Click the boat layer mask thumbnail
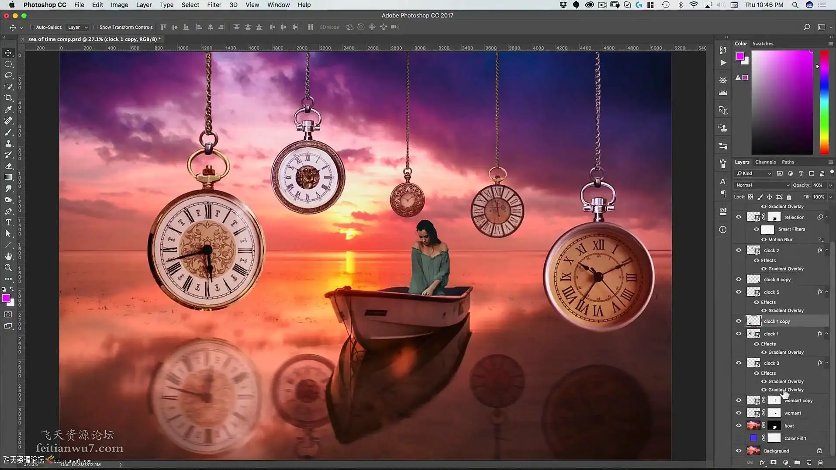 click(774, 425)
